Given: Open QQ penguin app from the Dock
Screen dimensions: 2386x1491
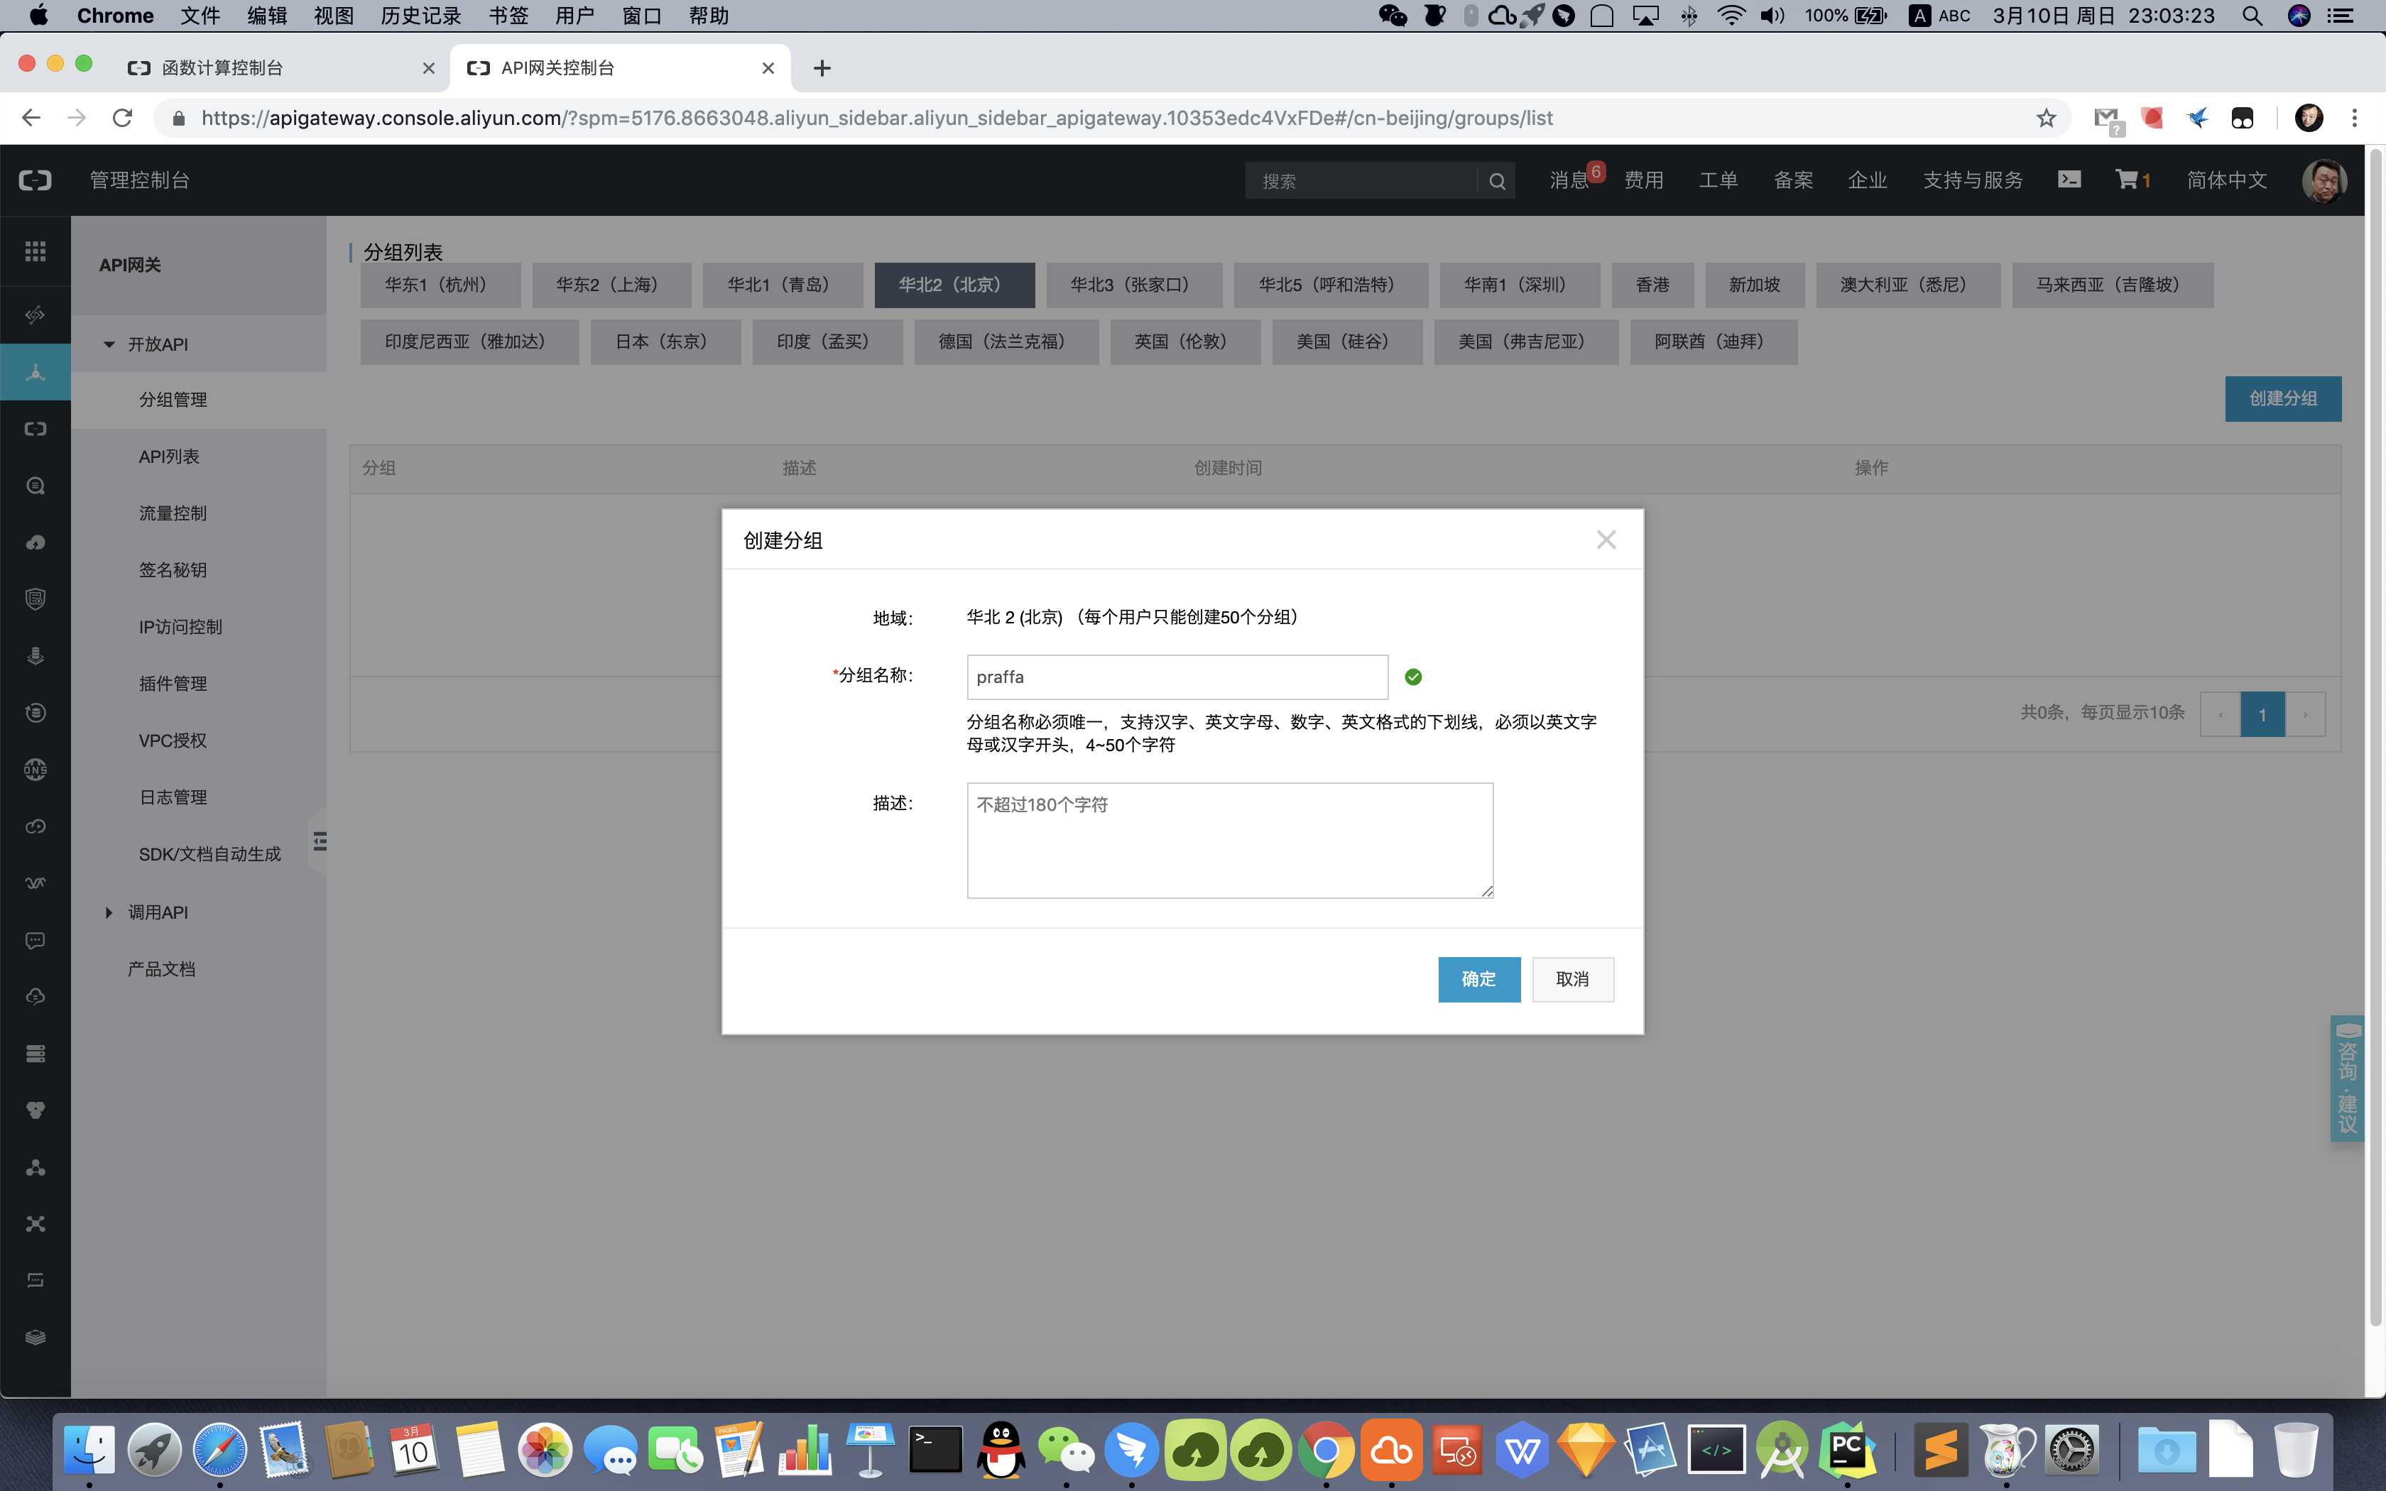Looking at the screenshot, I should (x=1001, y=1450).
